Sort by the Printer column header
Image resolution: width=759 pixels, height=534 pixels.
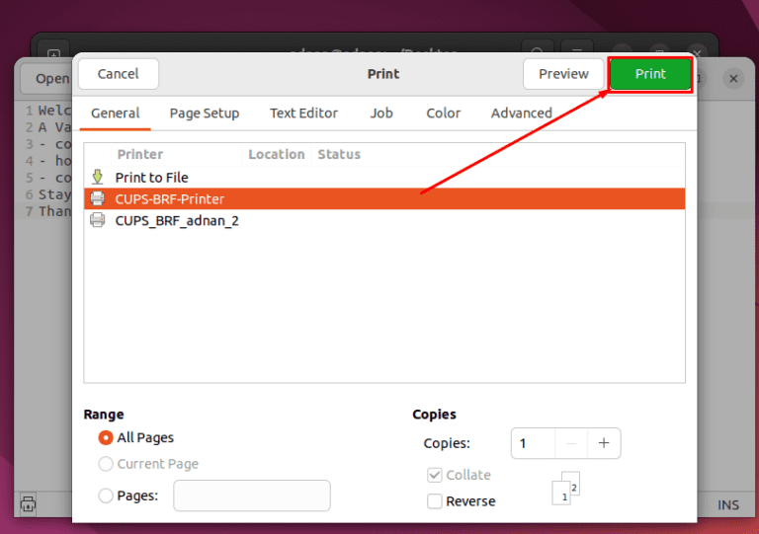140,155
